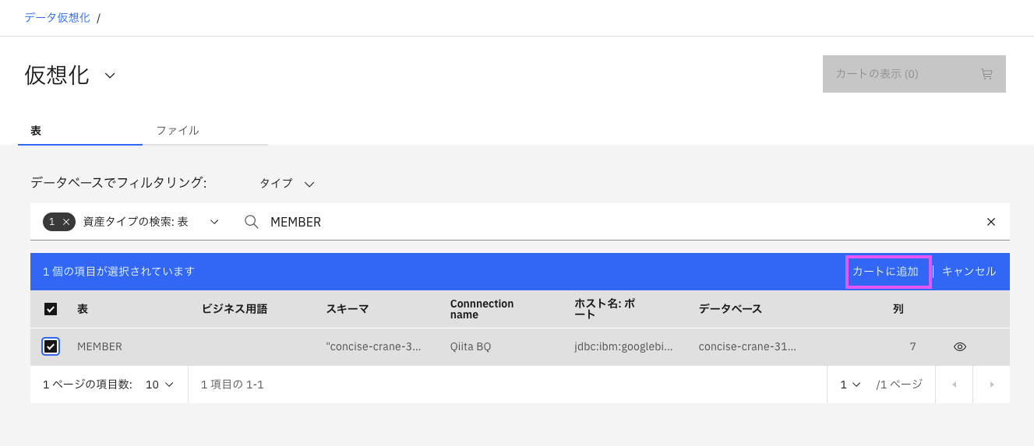This screenshot has height=446, width=1034.
Task: Preview MEMBER table with eye icon
Action: tap(960, 346)
